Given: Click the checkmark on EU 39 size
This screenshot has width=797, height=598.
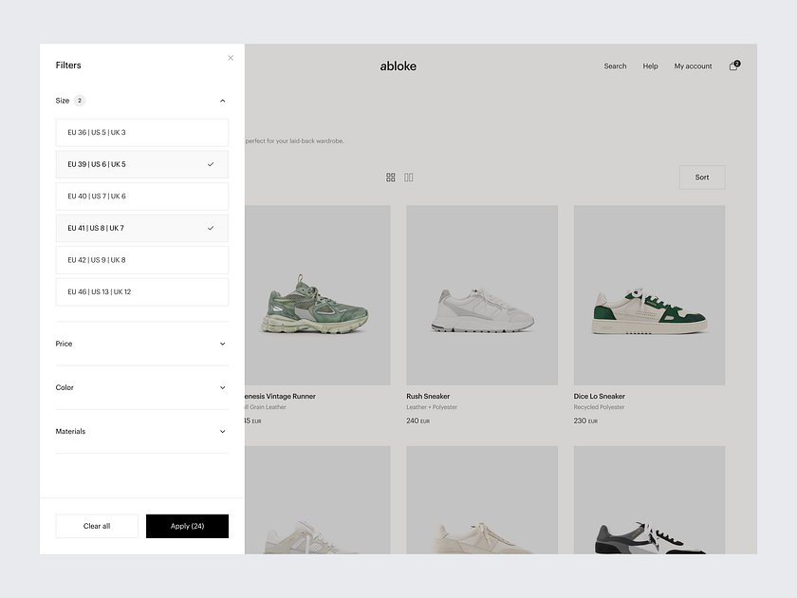Looking at the screenshot, I should [211, 163].
